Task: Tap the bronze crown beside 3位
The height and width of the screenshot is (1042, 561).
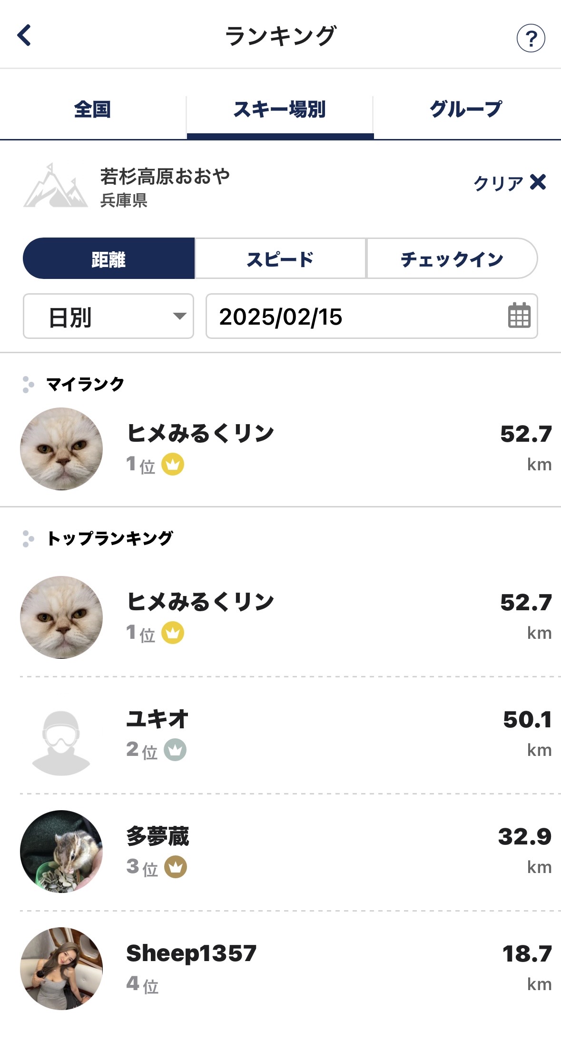Action: (x=176, y=867)
